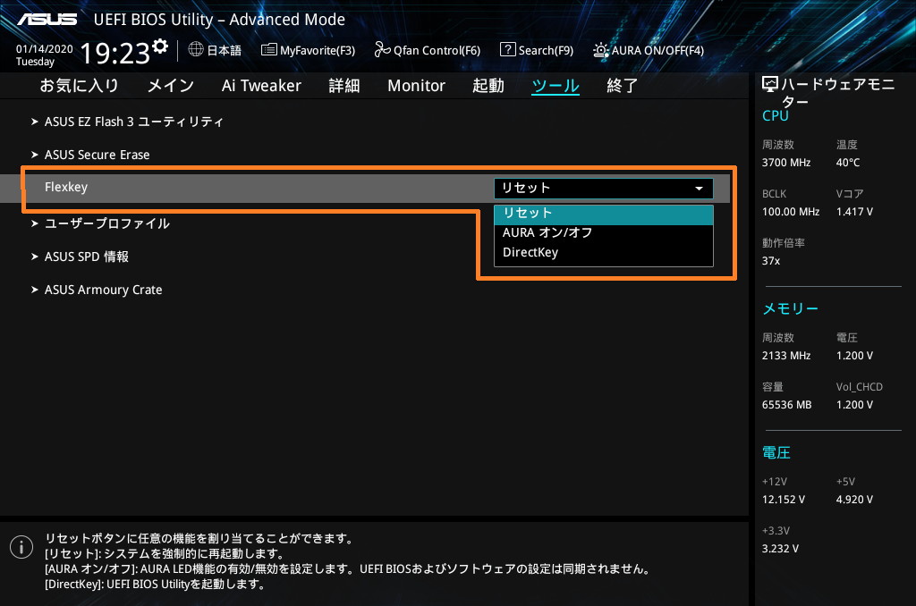Click memory capacity 65536 MB
Screen dimensions: 916x606
pos(786,405)
